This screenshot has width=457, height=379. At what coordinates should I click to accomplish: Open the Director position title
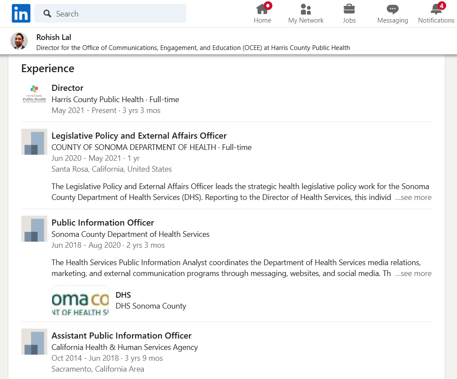tap(67, 88)
